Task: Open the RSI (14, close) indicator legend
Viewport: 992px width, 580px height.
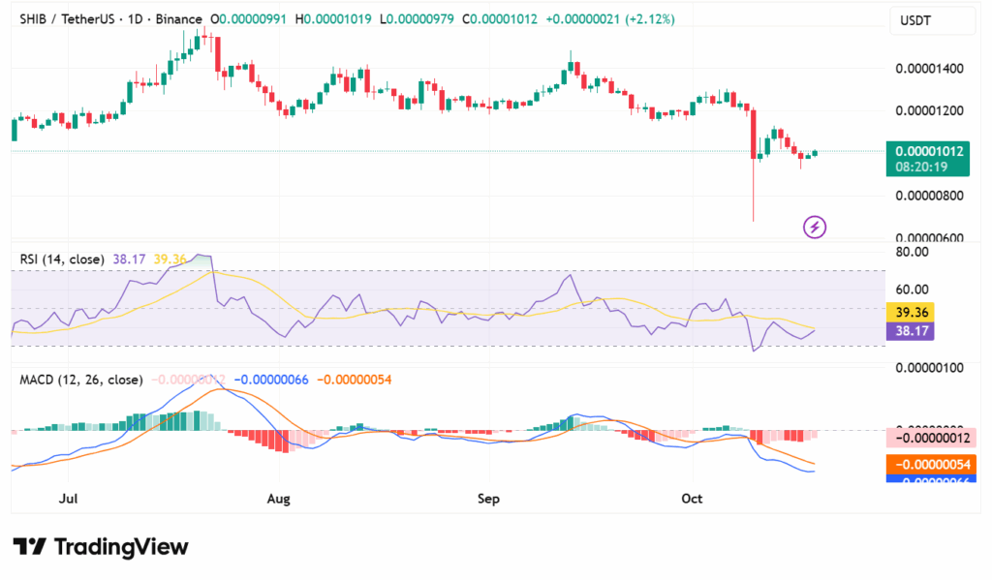Action: point(63,259)
